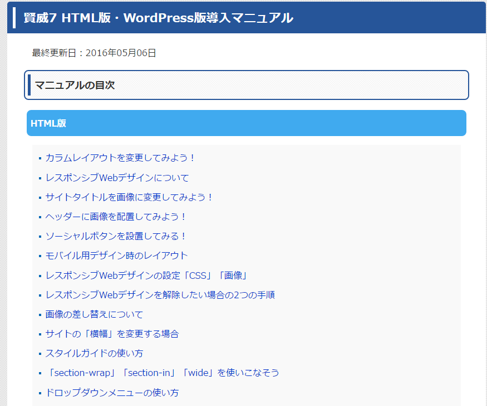Click the 賢威7 HTML版・WordPress版導入マニュアル page title
This screenshot has height=406, width=487.
point(159,18)
